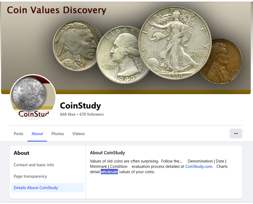Open the Coin Values Discovery cover photo
253x204 pixels.
point(126,48)
